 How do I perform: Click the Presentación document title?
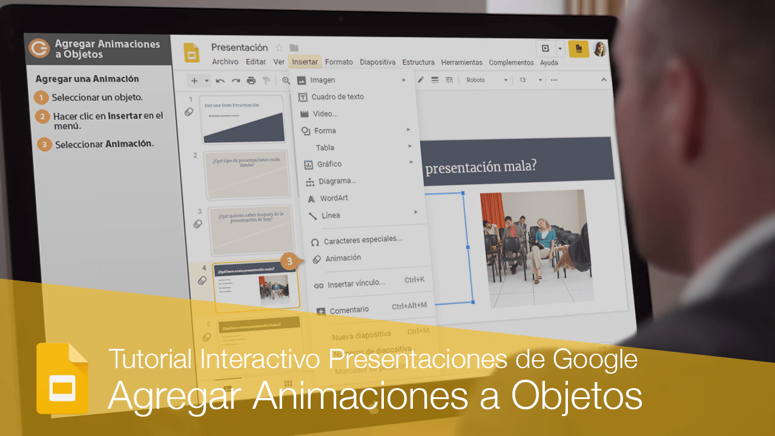(240, 48)
